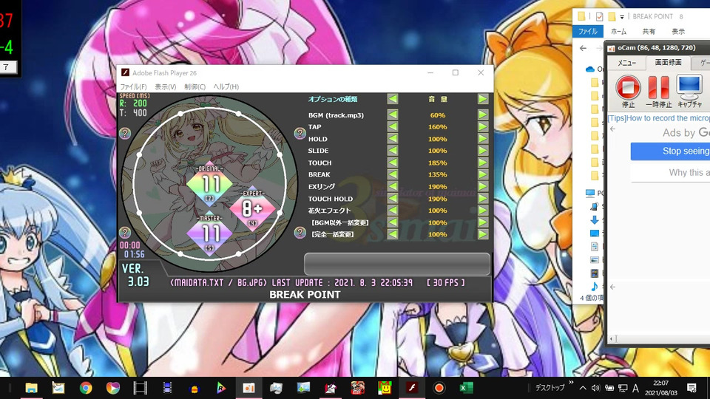Expand the Explorer quick access toolbar dropdown
This screenshot has width=710, height=399.
(622, 17)
